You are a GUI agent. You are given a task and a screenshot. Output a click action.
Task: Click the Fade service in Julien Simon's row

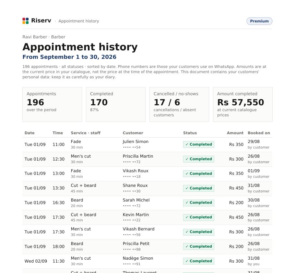76,141
